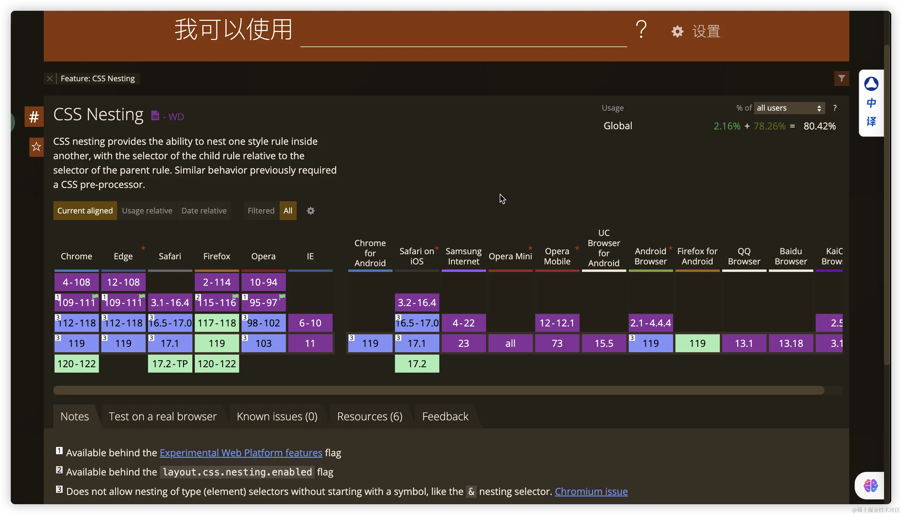Click the horizontal scrollbar under the browser table
902x515 pixels.
click(x=438, y=390)
